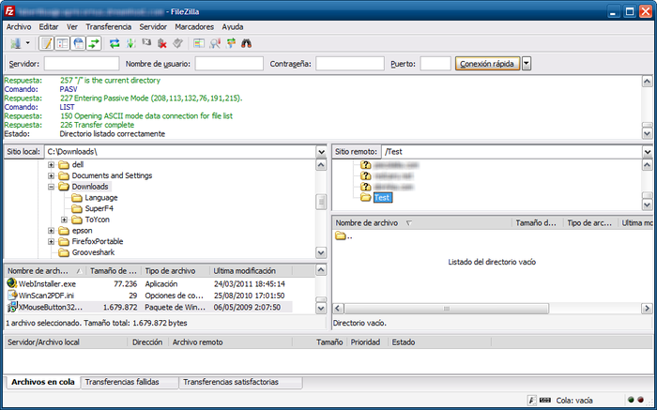Click the disconnect from server icon
This screenshot has height=410, width=657.
click(x=162, y=43)
